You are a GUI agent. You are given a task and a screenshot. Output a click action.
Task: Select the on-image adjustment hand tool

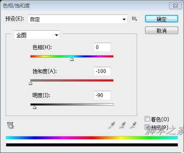point(10,125)
